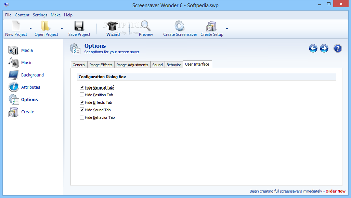Screen dimensions: 351x198
Task: Click the Create label in sidebar
Action: pos(28,112)
